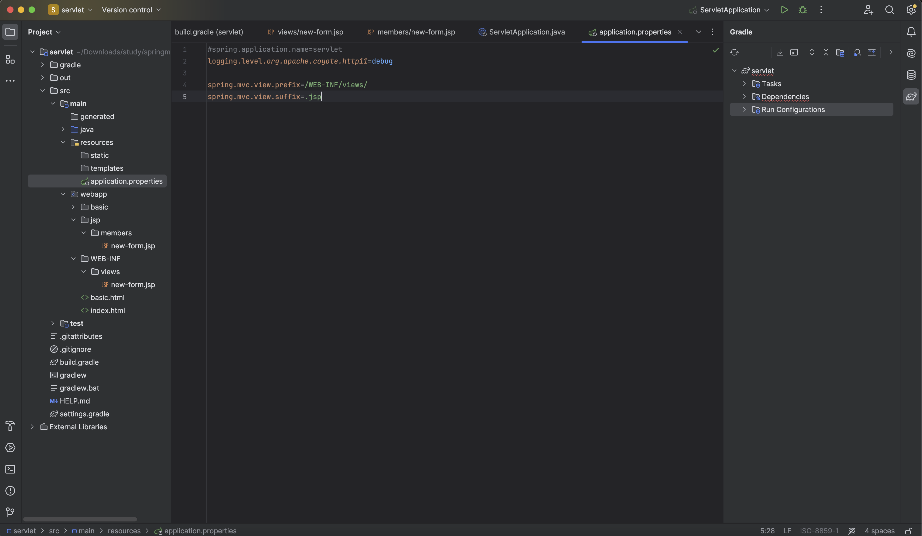Expand the out folder
The image size is (922, 536).
(x=42, y=78)
